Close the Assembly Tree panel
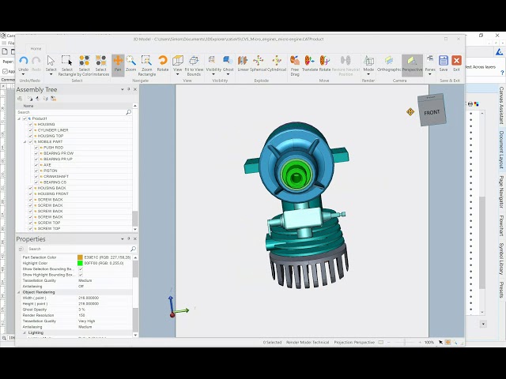The height and width of the screenshot is (379, 506). [135, 89]
